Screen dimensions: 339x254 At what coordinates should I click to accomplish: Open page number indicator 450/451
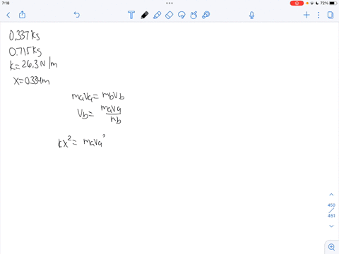[x=331, y=210]
